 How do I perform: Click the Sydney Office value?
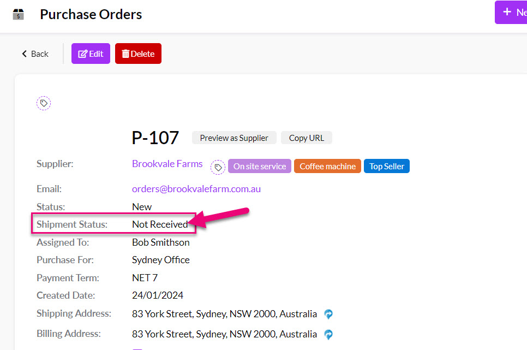tap(160, 260)
